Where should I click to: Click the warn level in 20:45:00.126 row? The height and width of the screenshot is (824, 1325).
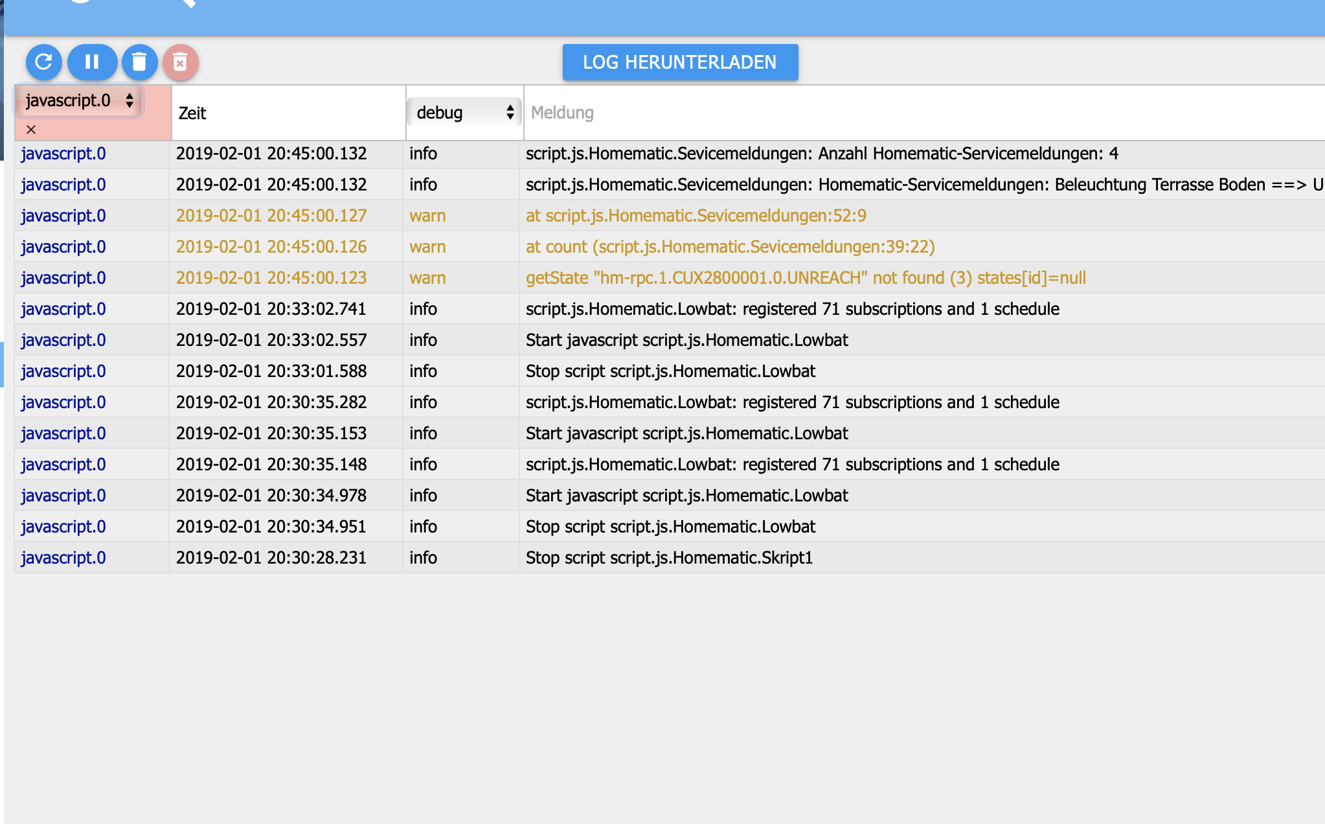[x=427, y=247]
